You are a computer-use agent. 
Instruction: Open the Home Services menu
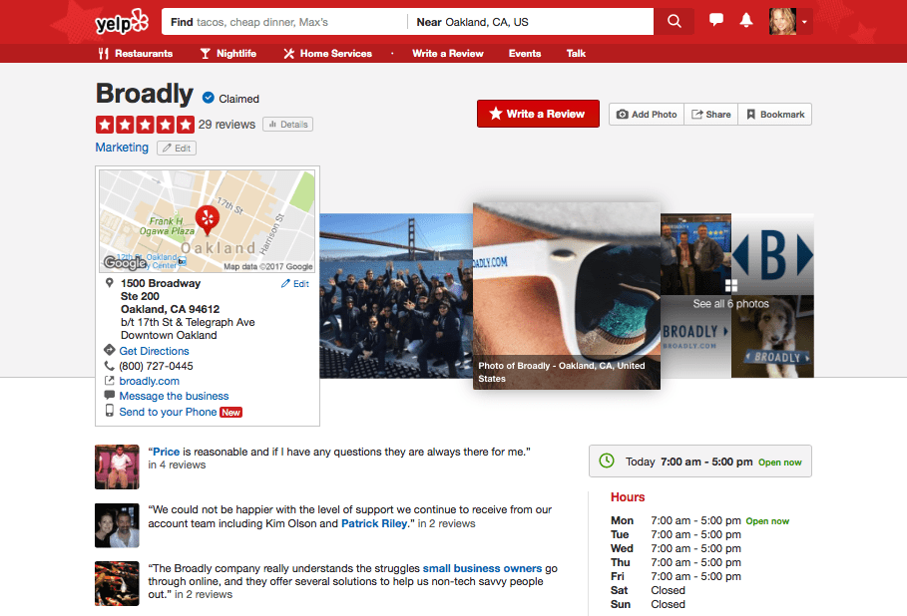point(327,54)
